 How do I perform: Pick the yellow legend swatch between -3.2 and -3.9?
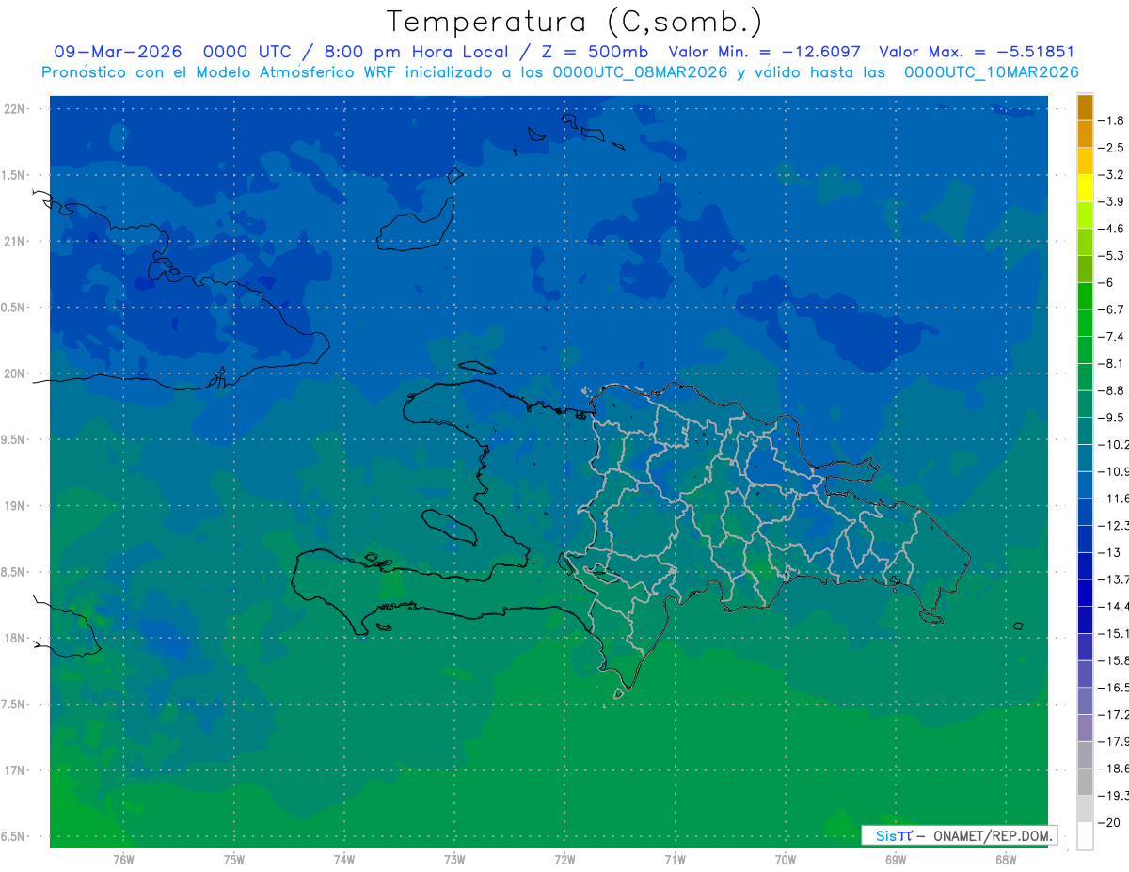(1085, 188)
